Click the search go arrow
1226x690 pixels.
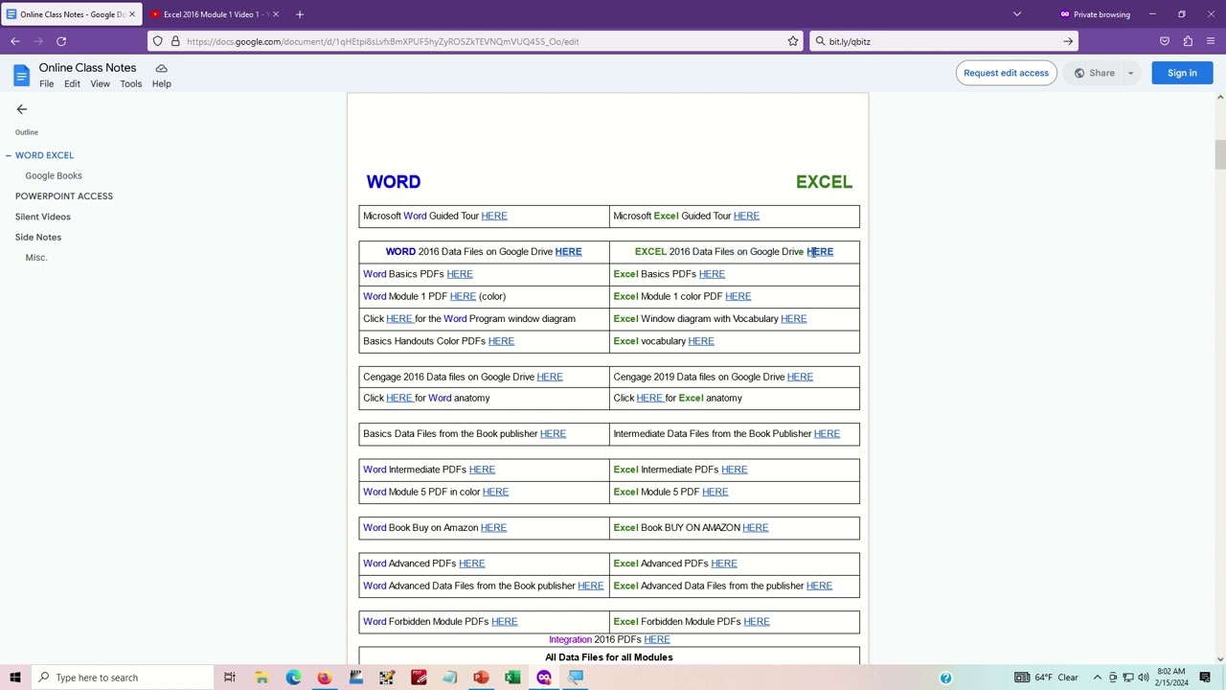[x=1068, y=41]
